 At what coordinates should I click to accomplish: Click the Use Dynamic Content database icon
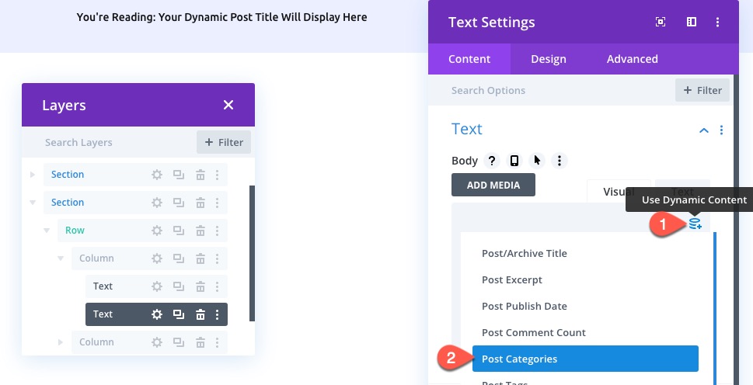[x=695, y=224]
